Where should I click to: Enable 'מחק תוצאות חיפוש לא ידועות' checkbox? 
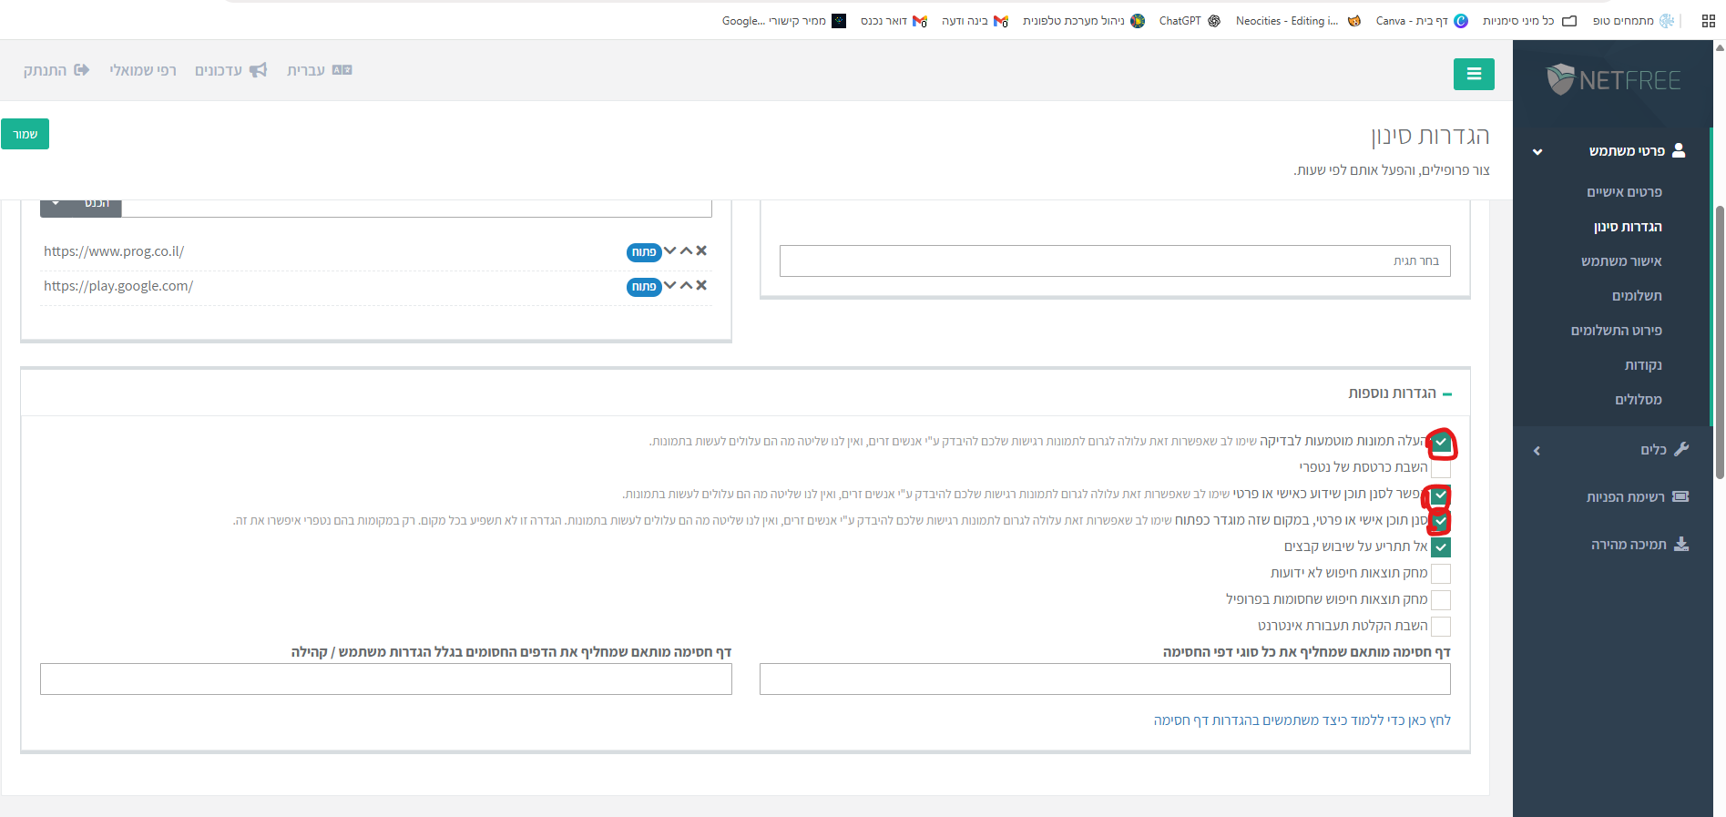[1440, 574]
